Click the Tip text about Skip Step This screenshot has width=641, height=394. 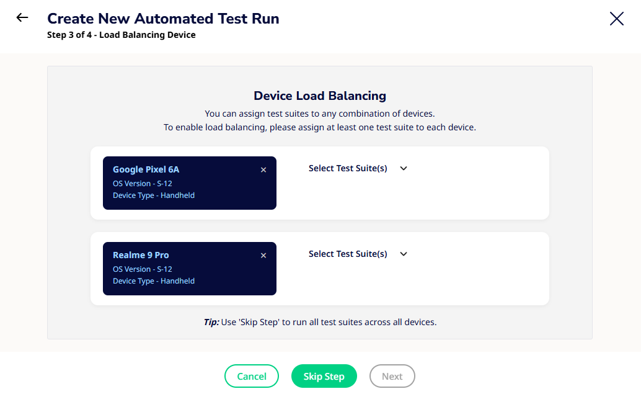coord(320,322)
